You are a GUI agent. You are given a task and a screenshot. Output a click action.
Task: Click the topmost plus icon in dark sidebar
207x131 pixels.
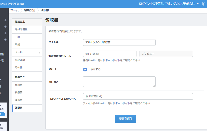click(x=5, y=20)
